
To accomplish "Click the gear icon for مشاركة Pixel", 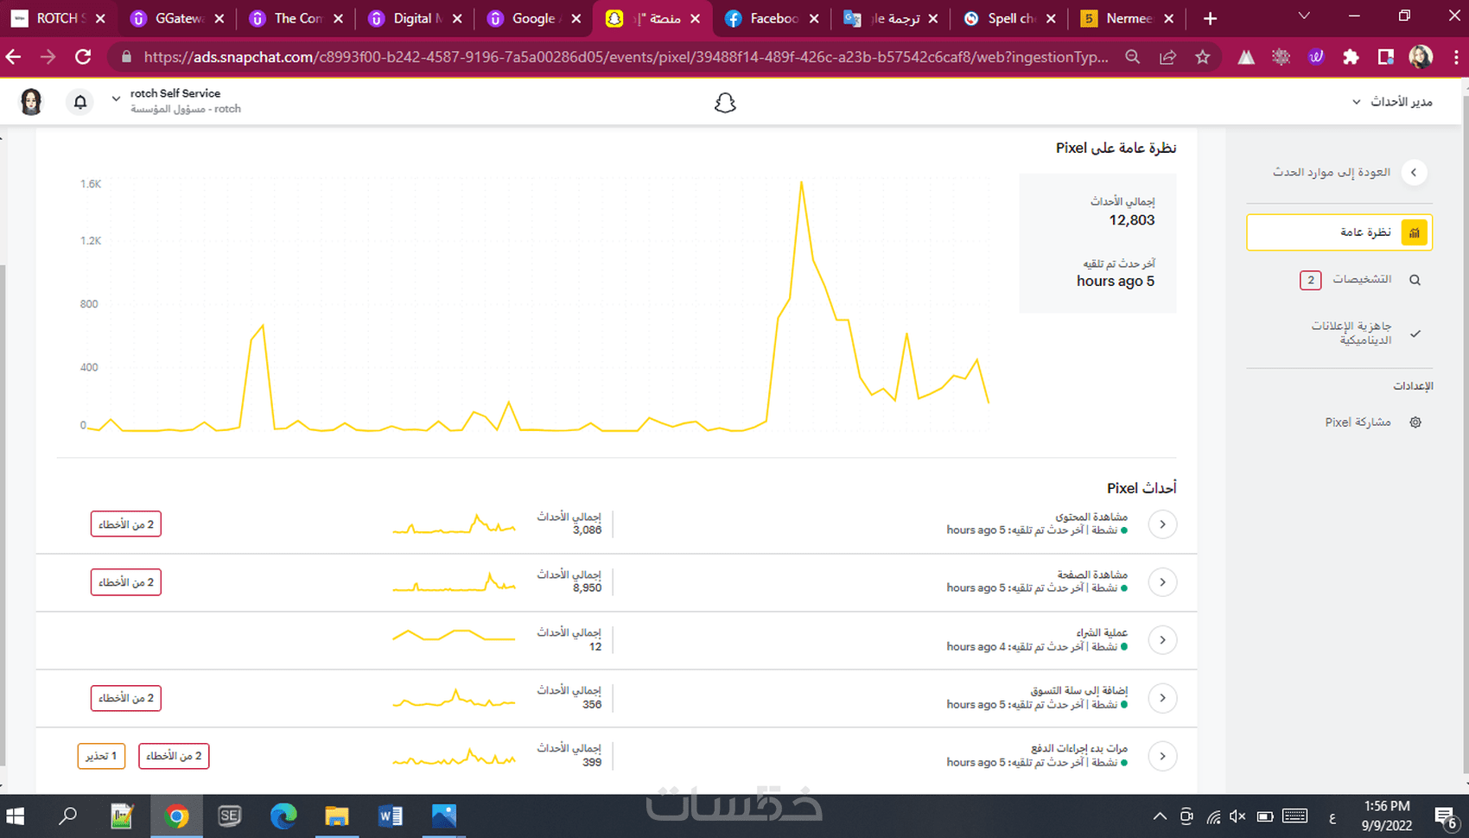I will (x=1415, y=422).
